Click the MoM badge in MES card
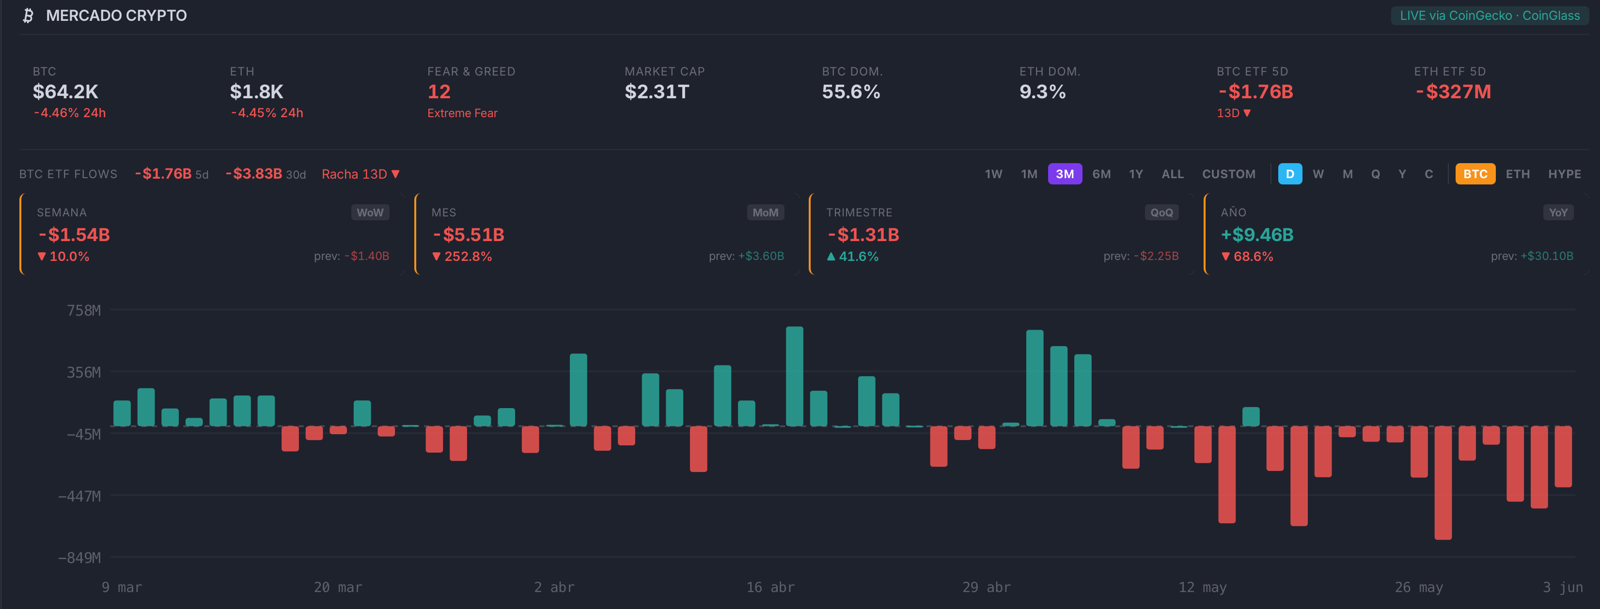The image size is (1600, 609). 765,213
